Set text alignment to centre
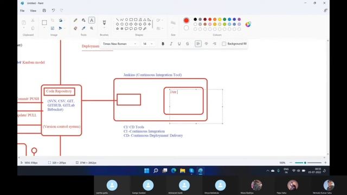Viewport: 347px width, 195px height. 206,44
